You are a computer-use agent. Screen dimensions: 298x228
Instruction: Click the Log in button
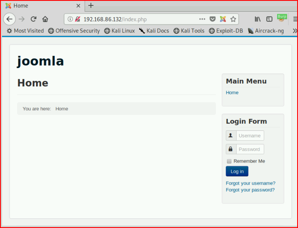237,171
